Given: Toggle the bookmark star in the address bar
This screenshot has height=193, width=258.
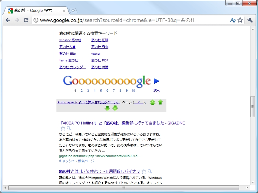Looking at the screenshot, I should tap(240, 20).
